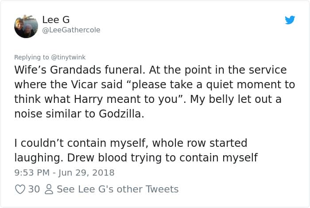Select See Lee G's other Tweets
This screenshot has width=310, height=208.
click(117, 189)
